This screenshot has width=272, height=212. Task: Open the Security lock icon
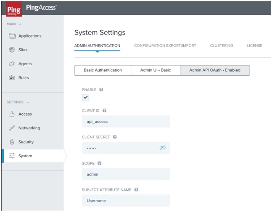coord(12,142)
